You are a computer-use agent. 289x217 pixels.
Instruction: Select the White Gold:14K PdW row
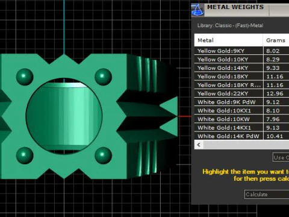click(241, 136)
